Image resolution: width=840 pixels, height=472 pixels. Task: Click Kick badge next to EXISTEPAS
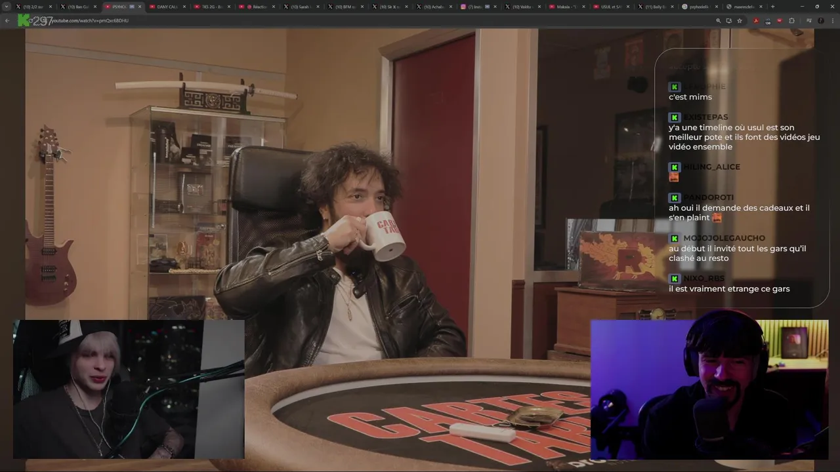[x=674, y=117]
